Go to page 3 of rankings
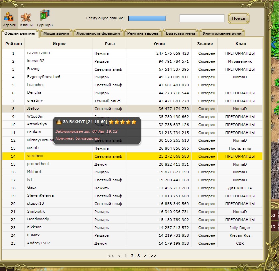This screenshot has width=279, height=271. (x=139, y=256)
